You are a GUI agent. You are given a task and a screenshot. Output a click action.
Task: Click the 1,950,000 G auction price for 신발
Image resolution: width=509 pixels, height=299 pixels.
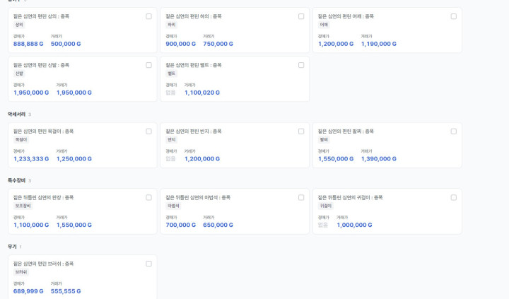coord(31,93)
